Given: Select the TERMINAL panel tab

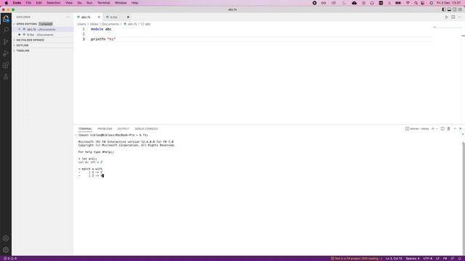Looking at the screenshot, I should 85,129.
